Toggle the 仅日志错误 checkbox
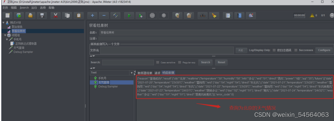The height and width of the screenshot is (121, 334). [x=274, y=50]
